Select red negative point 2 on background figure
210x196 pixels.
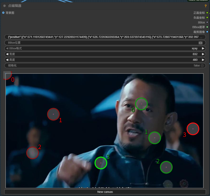pyautogui.click(x=33, y=153)
